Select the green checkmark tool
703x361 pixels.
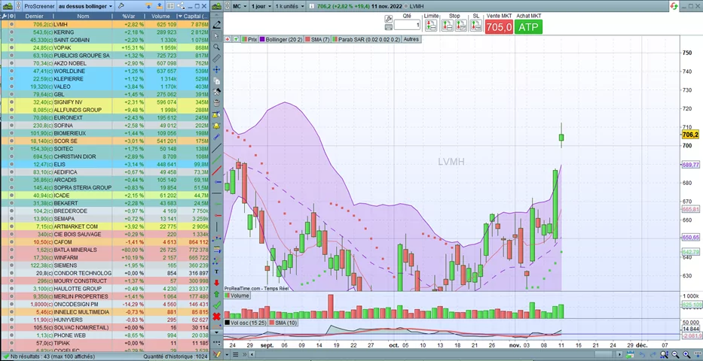[x=217, y=305]
